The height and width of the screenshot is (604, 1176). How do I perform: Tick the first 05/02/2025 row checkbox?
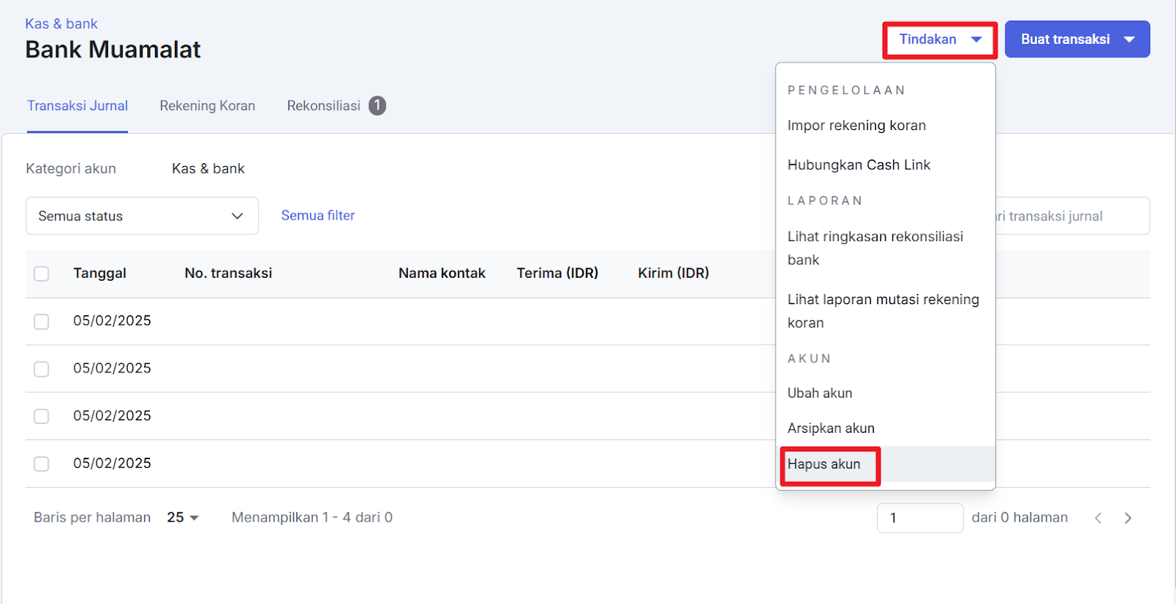(41, 322)
